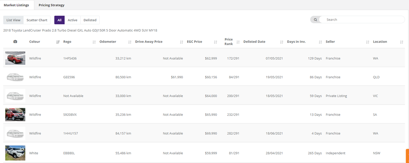
Task: Click price rank 81/291
Action: pyautogui.click(x=234, y=153)
